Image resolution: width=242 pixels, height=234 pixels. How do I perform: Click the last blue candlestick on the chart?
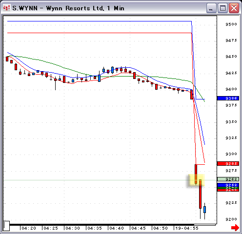coord(204,210)
